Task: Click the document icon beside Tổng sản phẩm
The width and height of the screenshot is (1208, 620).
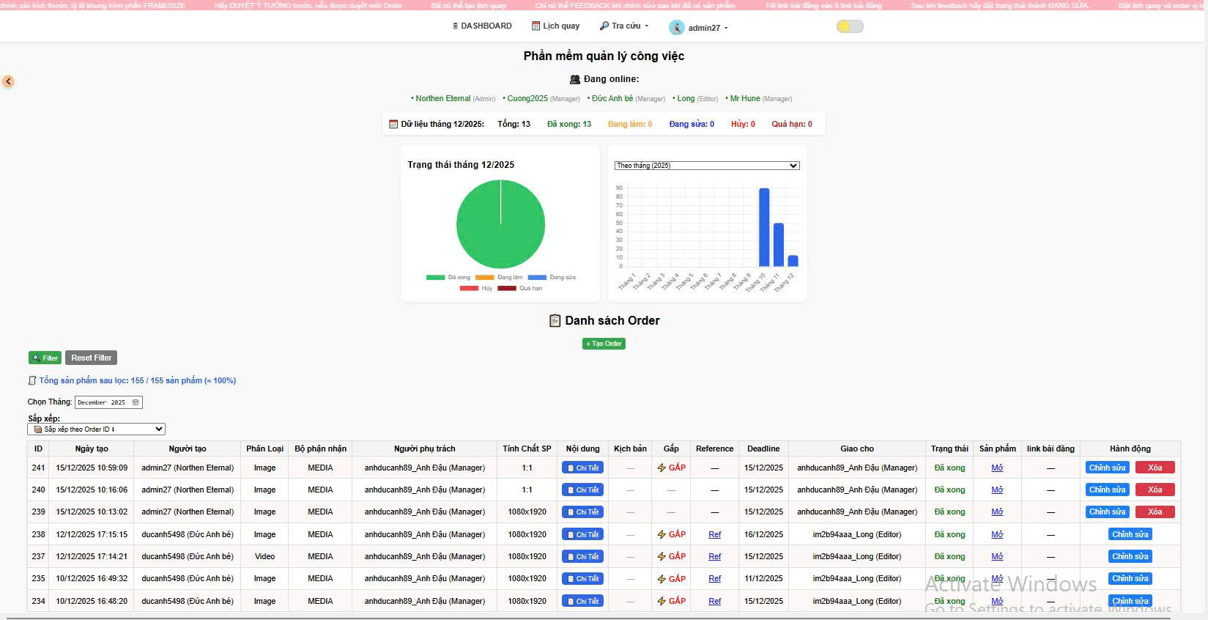Action: coord(32,381)
